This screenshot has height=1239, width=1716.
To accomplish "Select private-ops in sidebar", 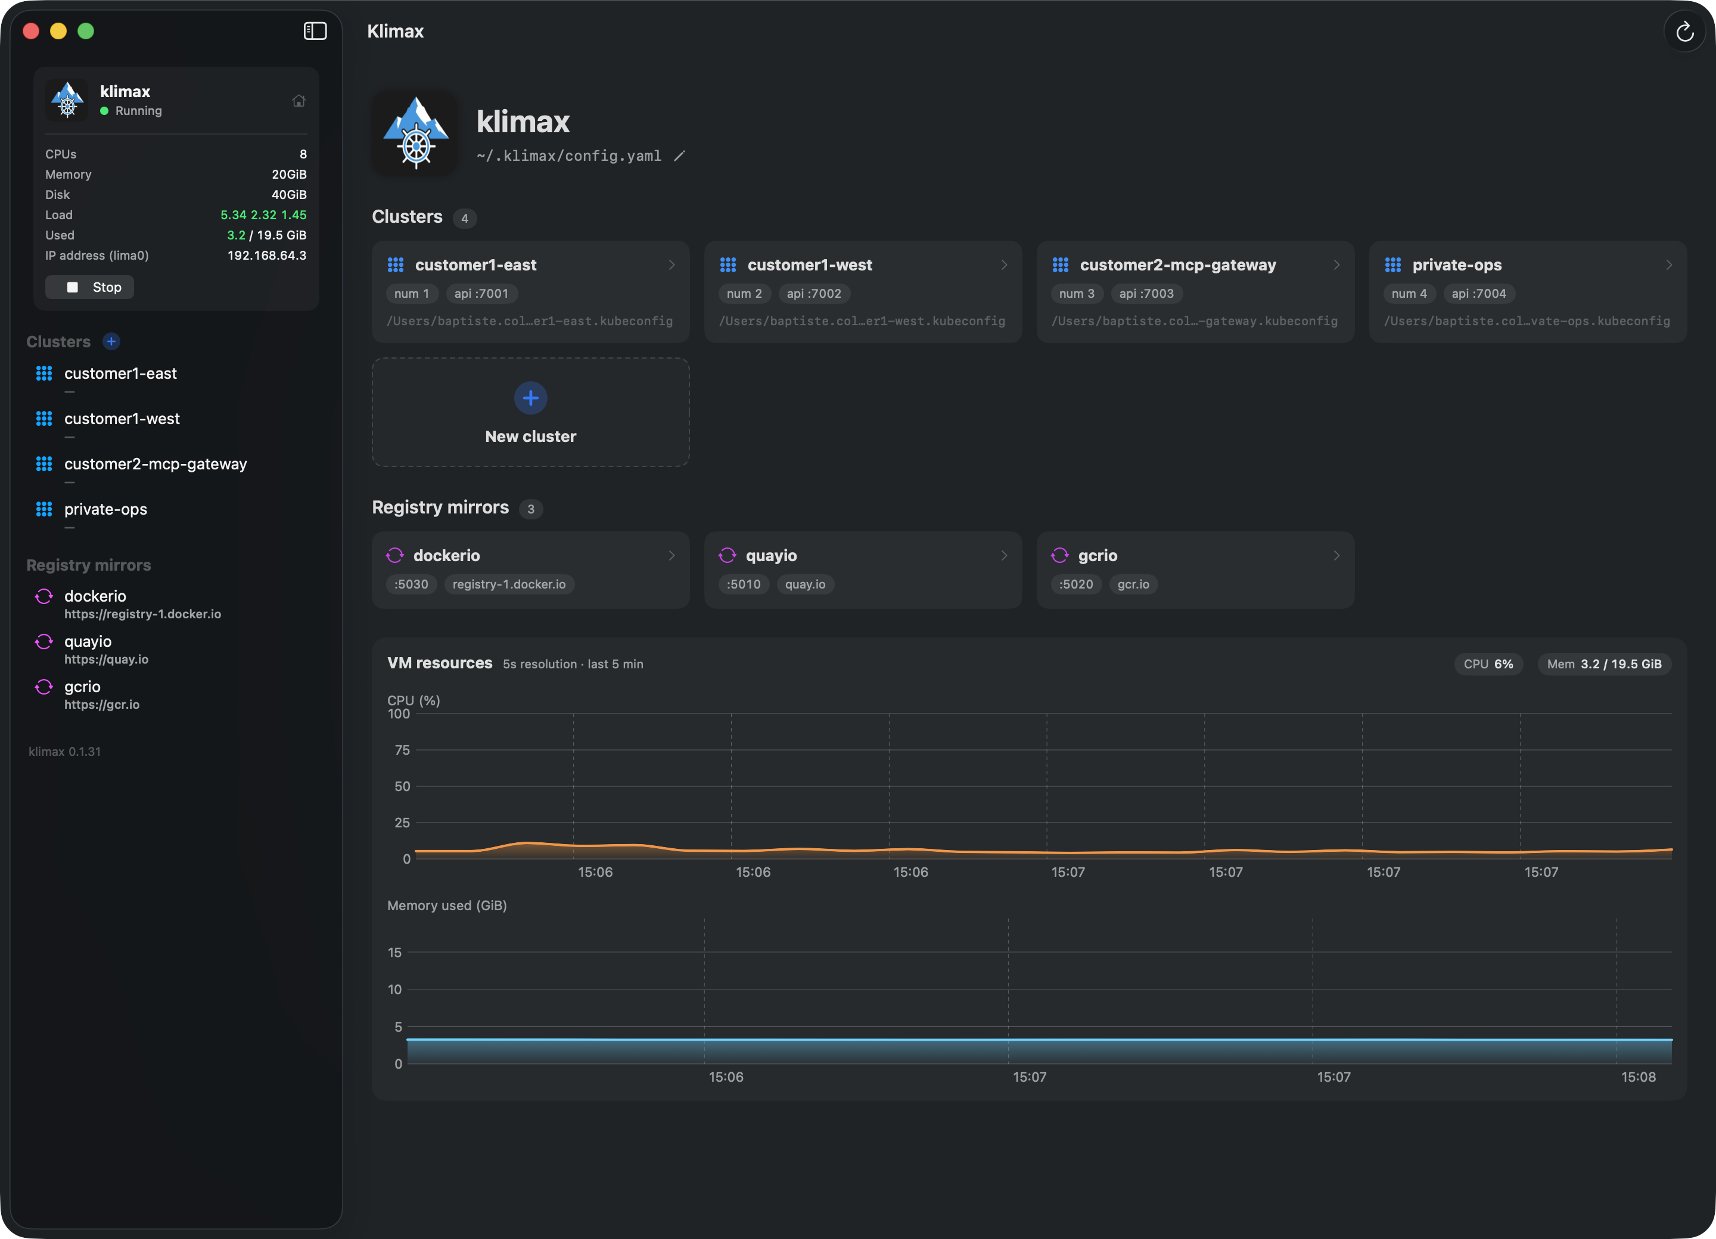I will [x=106, y=510].
